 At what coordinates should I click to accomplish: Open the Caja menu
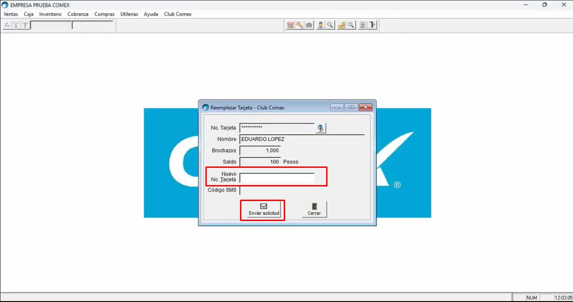coord(29,14)
